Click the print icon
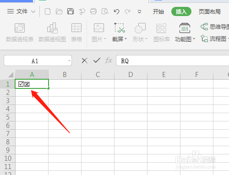Screen dimensions: 229x175 (93, 11)
